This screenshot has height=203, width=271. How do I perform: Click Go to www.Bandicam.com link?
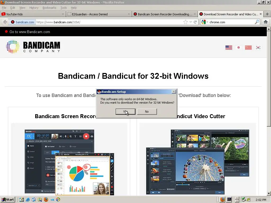click(30, 32)
